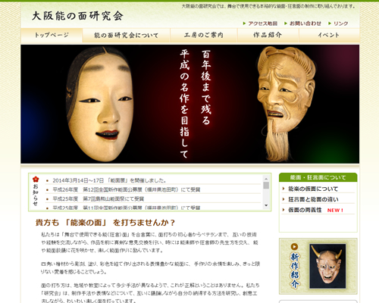Image resolution: width=379 pixels, height=303 pixels.
Task: Click the horned demon mask thumbnail
Action: 327,266
